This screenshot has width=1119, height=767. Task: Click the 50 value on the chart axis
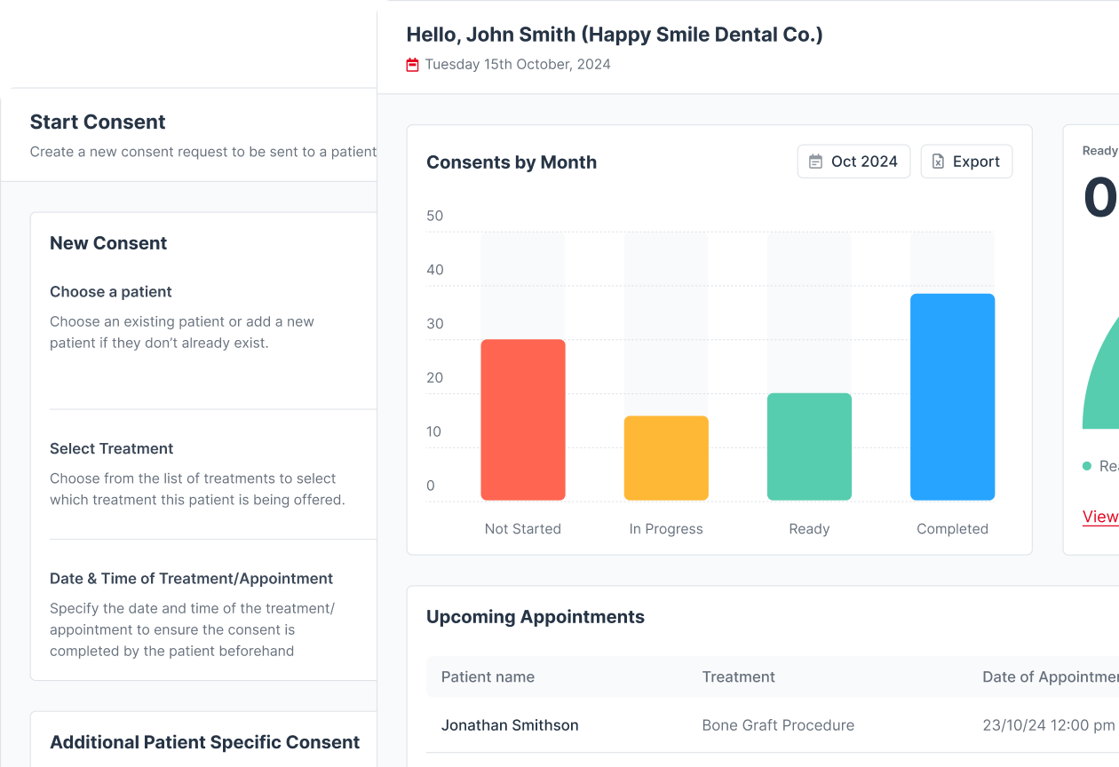tap(435, 216)
